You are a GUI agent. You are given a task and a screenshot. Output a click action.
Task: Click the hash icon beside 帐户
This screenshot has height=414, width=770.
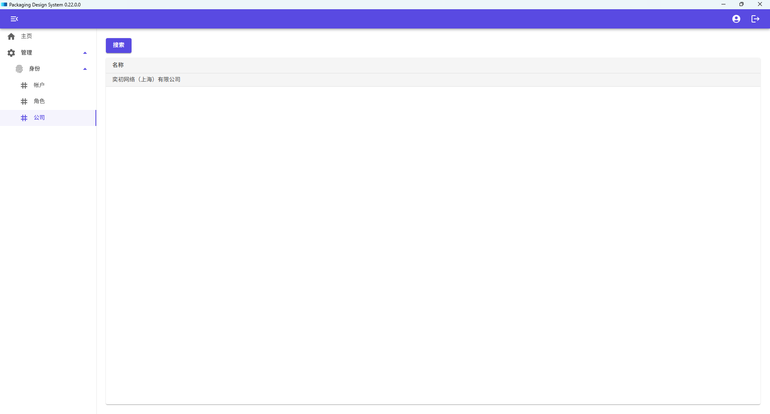click(24, 85)
